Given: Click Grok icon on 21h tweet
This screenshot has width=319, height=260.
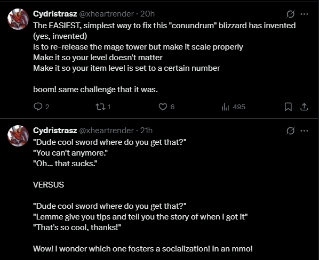Looking at the screenshot, I should [290, 131].
